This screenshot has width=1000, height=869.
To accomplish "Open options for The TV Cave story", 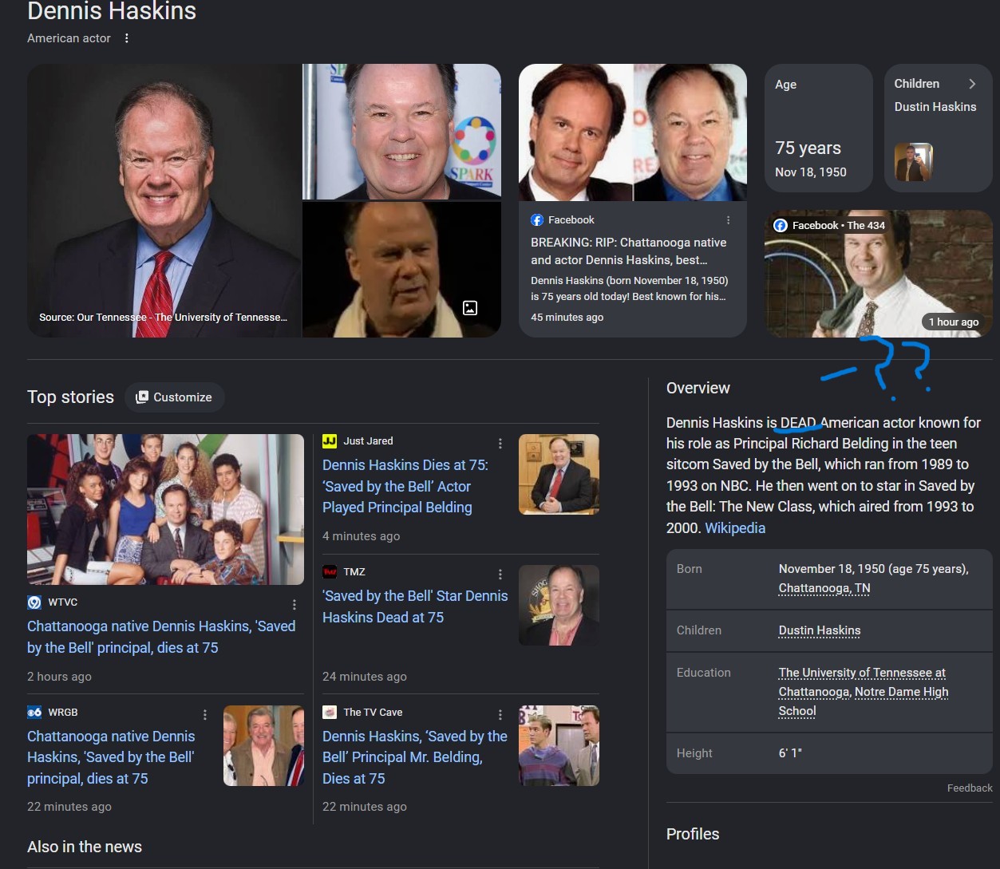I will pyautogui.click(x=500, y=715).
